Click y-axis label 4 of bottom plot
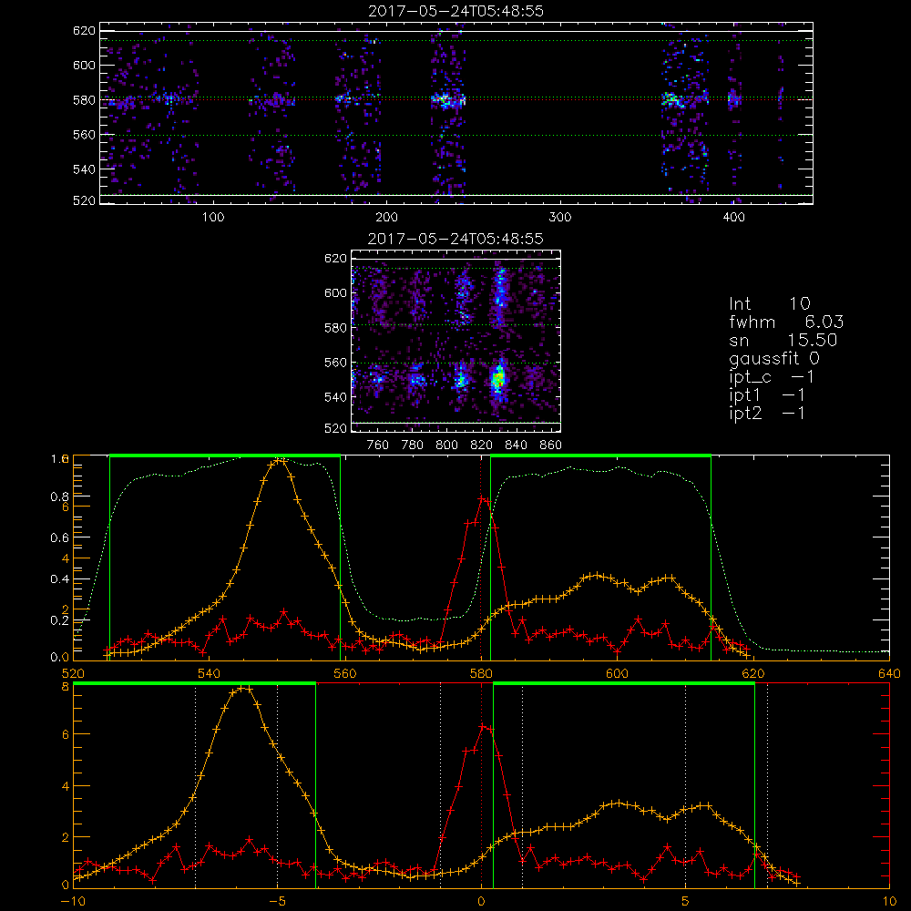Viewport: 911px width, 911px height. click(x=66, y=786)
